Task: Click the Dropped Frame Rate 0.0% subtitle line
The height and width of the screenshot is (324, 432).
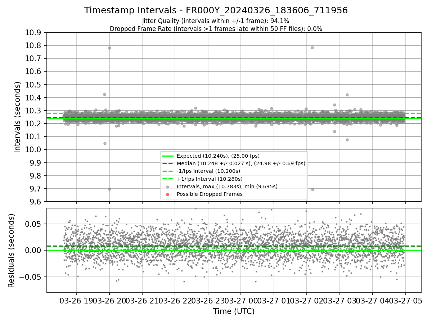Action: [216, 28]
